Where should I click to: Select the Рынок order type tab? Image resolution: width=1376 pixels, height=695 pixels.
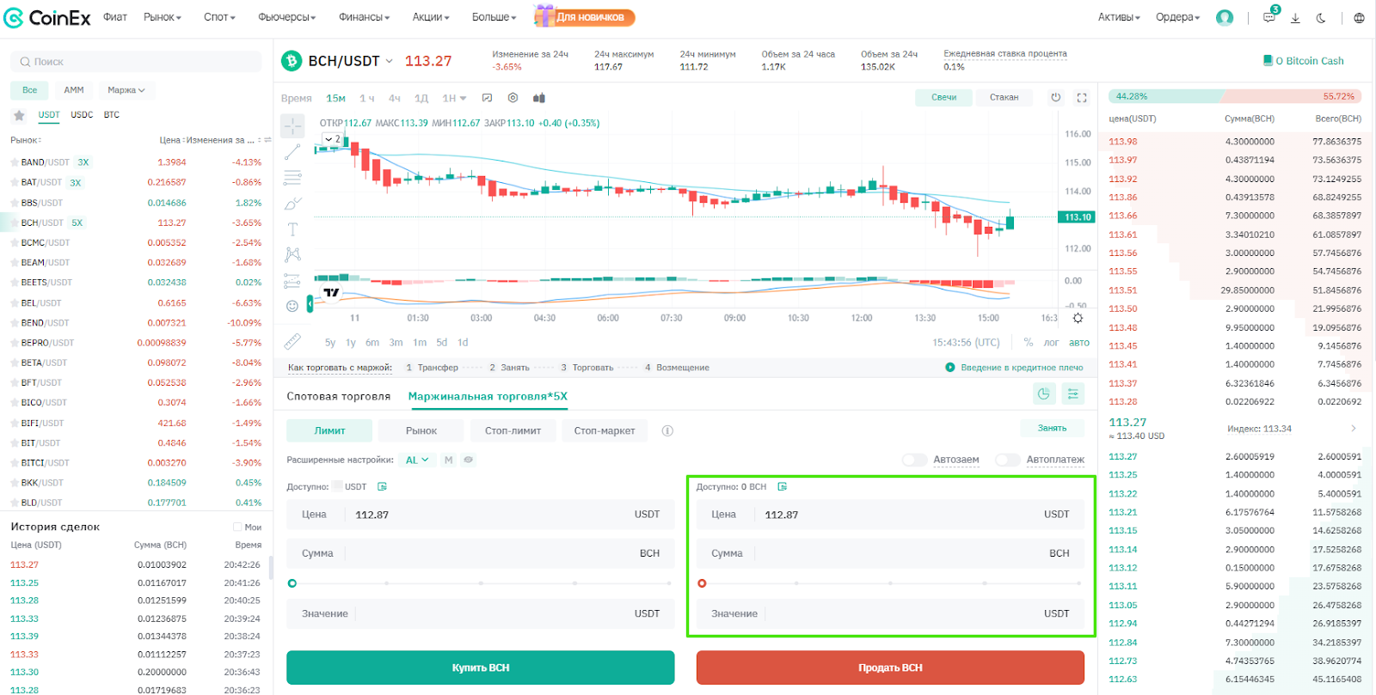coord(421,430)
